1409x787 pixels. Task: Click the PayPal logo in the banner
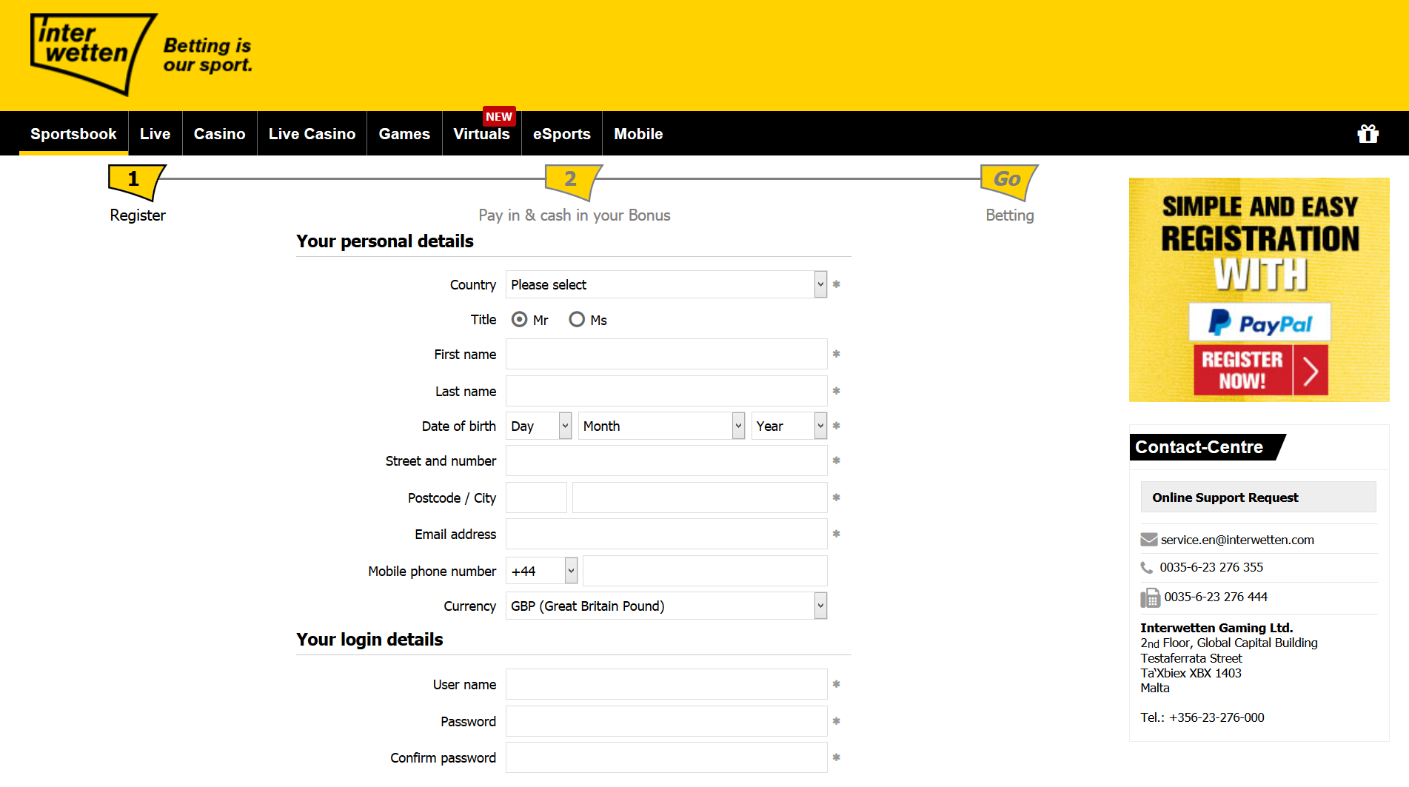point(1259,323)
